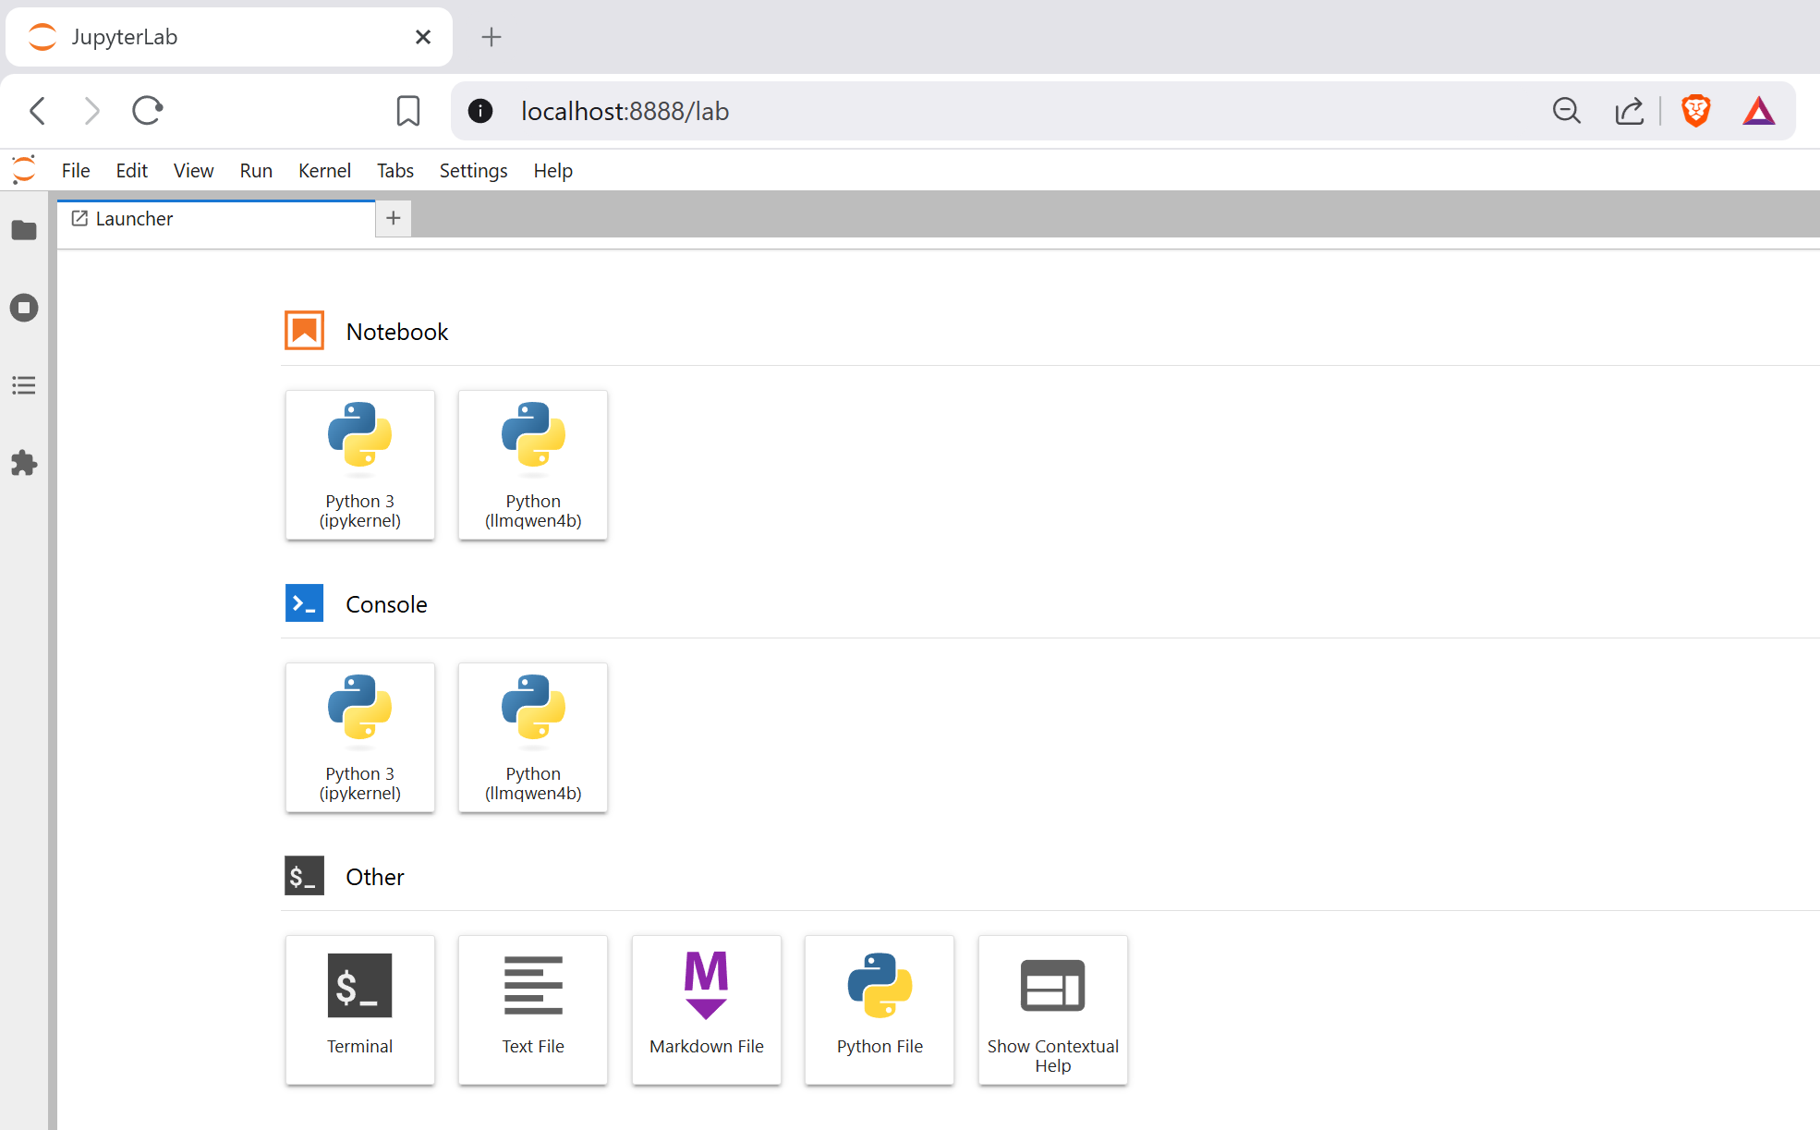Click the Other section icon
The height and width of the screenshot is (1130, 1820).
point(304,876)
